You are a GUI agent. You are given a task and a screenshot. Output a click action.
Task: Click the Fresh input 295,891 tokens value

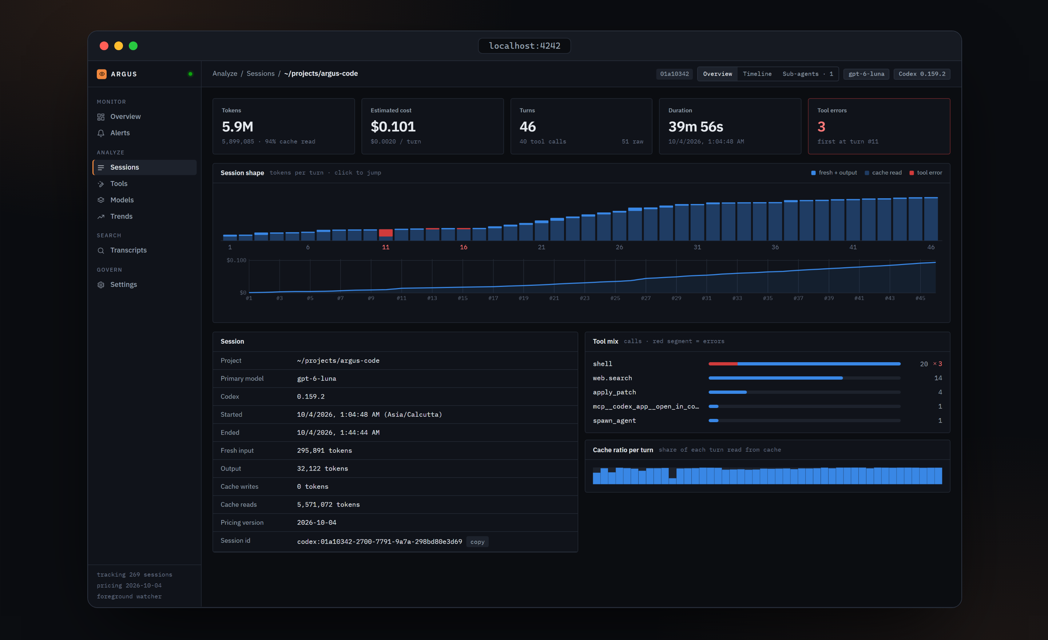[x=325, y=451]
